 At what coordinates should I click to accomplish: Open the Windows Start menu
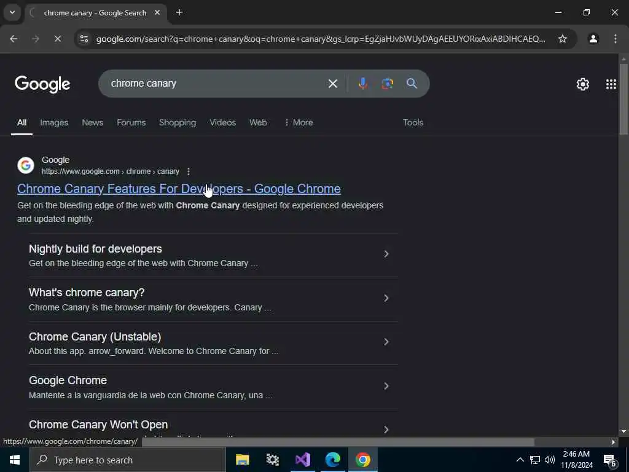point(15,460)
